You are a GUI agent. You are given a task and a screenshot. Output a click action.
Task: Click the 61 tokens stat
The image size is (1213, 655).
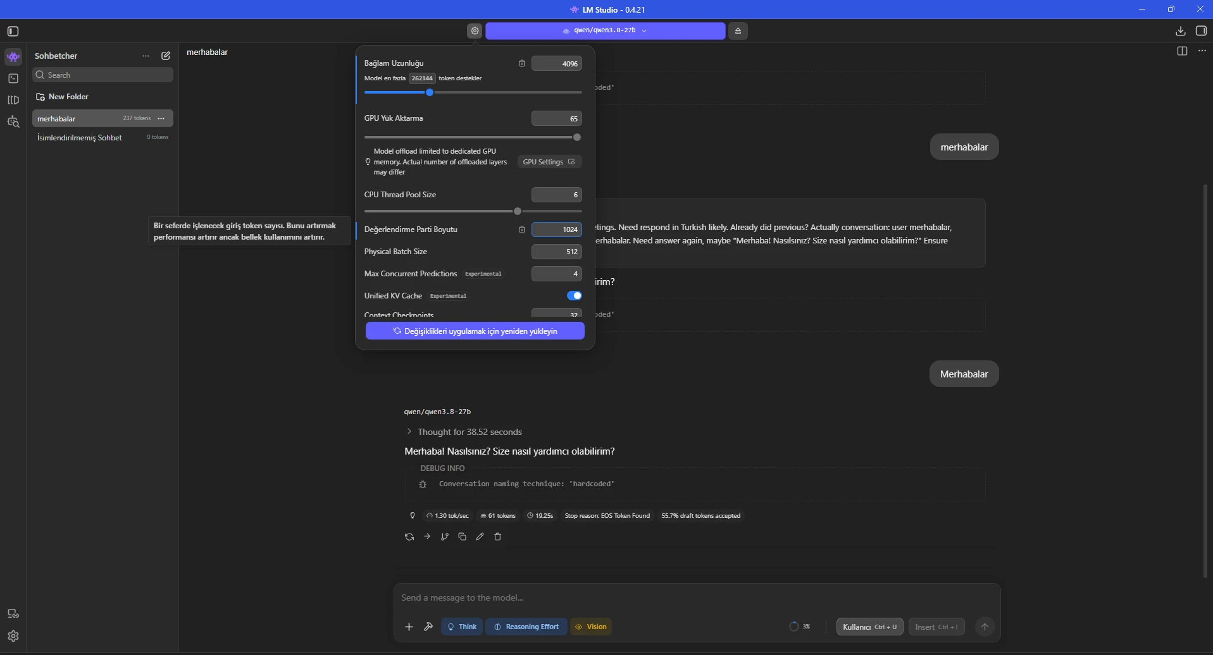point(498,516)
